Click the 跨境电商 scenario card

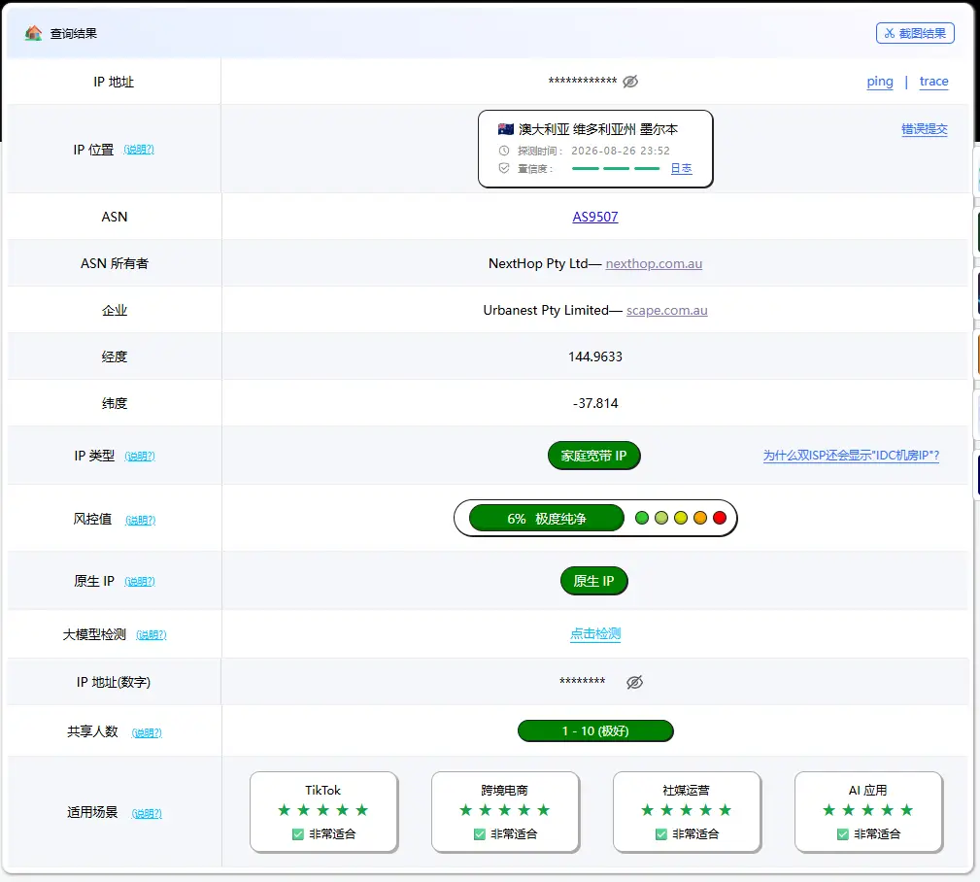coord(505,811)
